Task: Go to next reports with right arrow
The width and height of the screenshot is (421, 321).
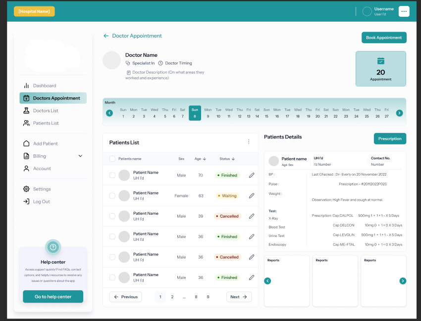Action: coord(403,281)
